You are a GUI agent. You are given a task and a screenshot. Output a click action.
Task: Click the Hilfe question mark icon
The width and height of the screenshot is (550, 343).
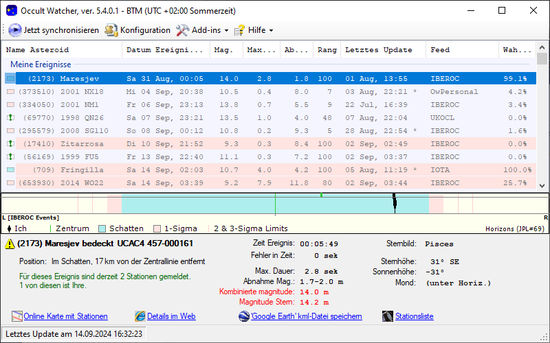(239, 30)
